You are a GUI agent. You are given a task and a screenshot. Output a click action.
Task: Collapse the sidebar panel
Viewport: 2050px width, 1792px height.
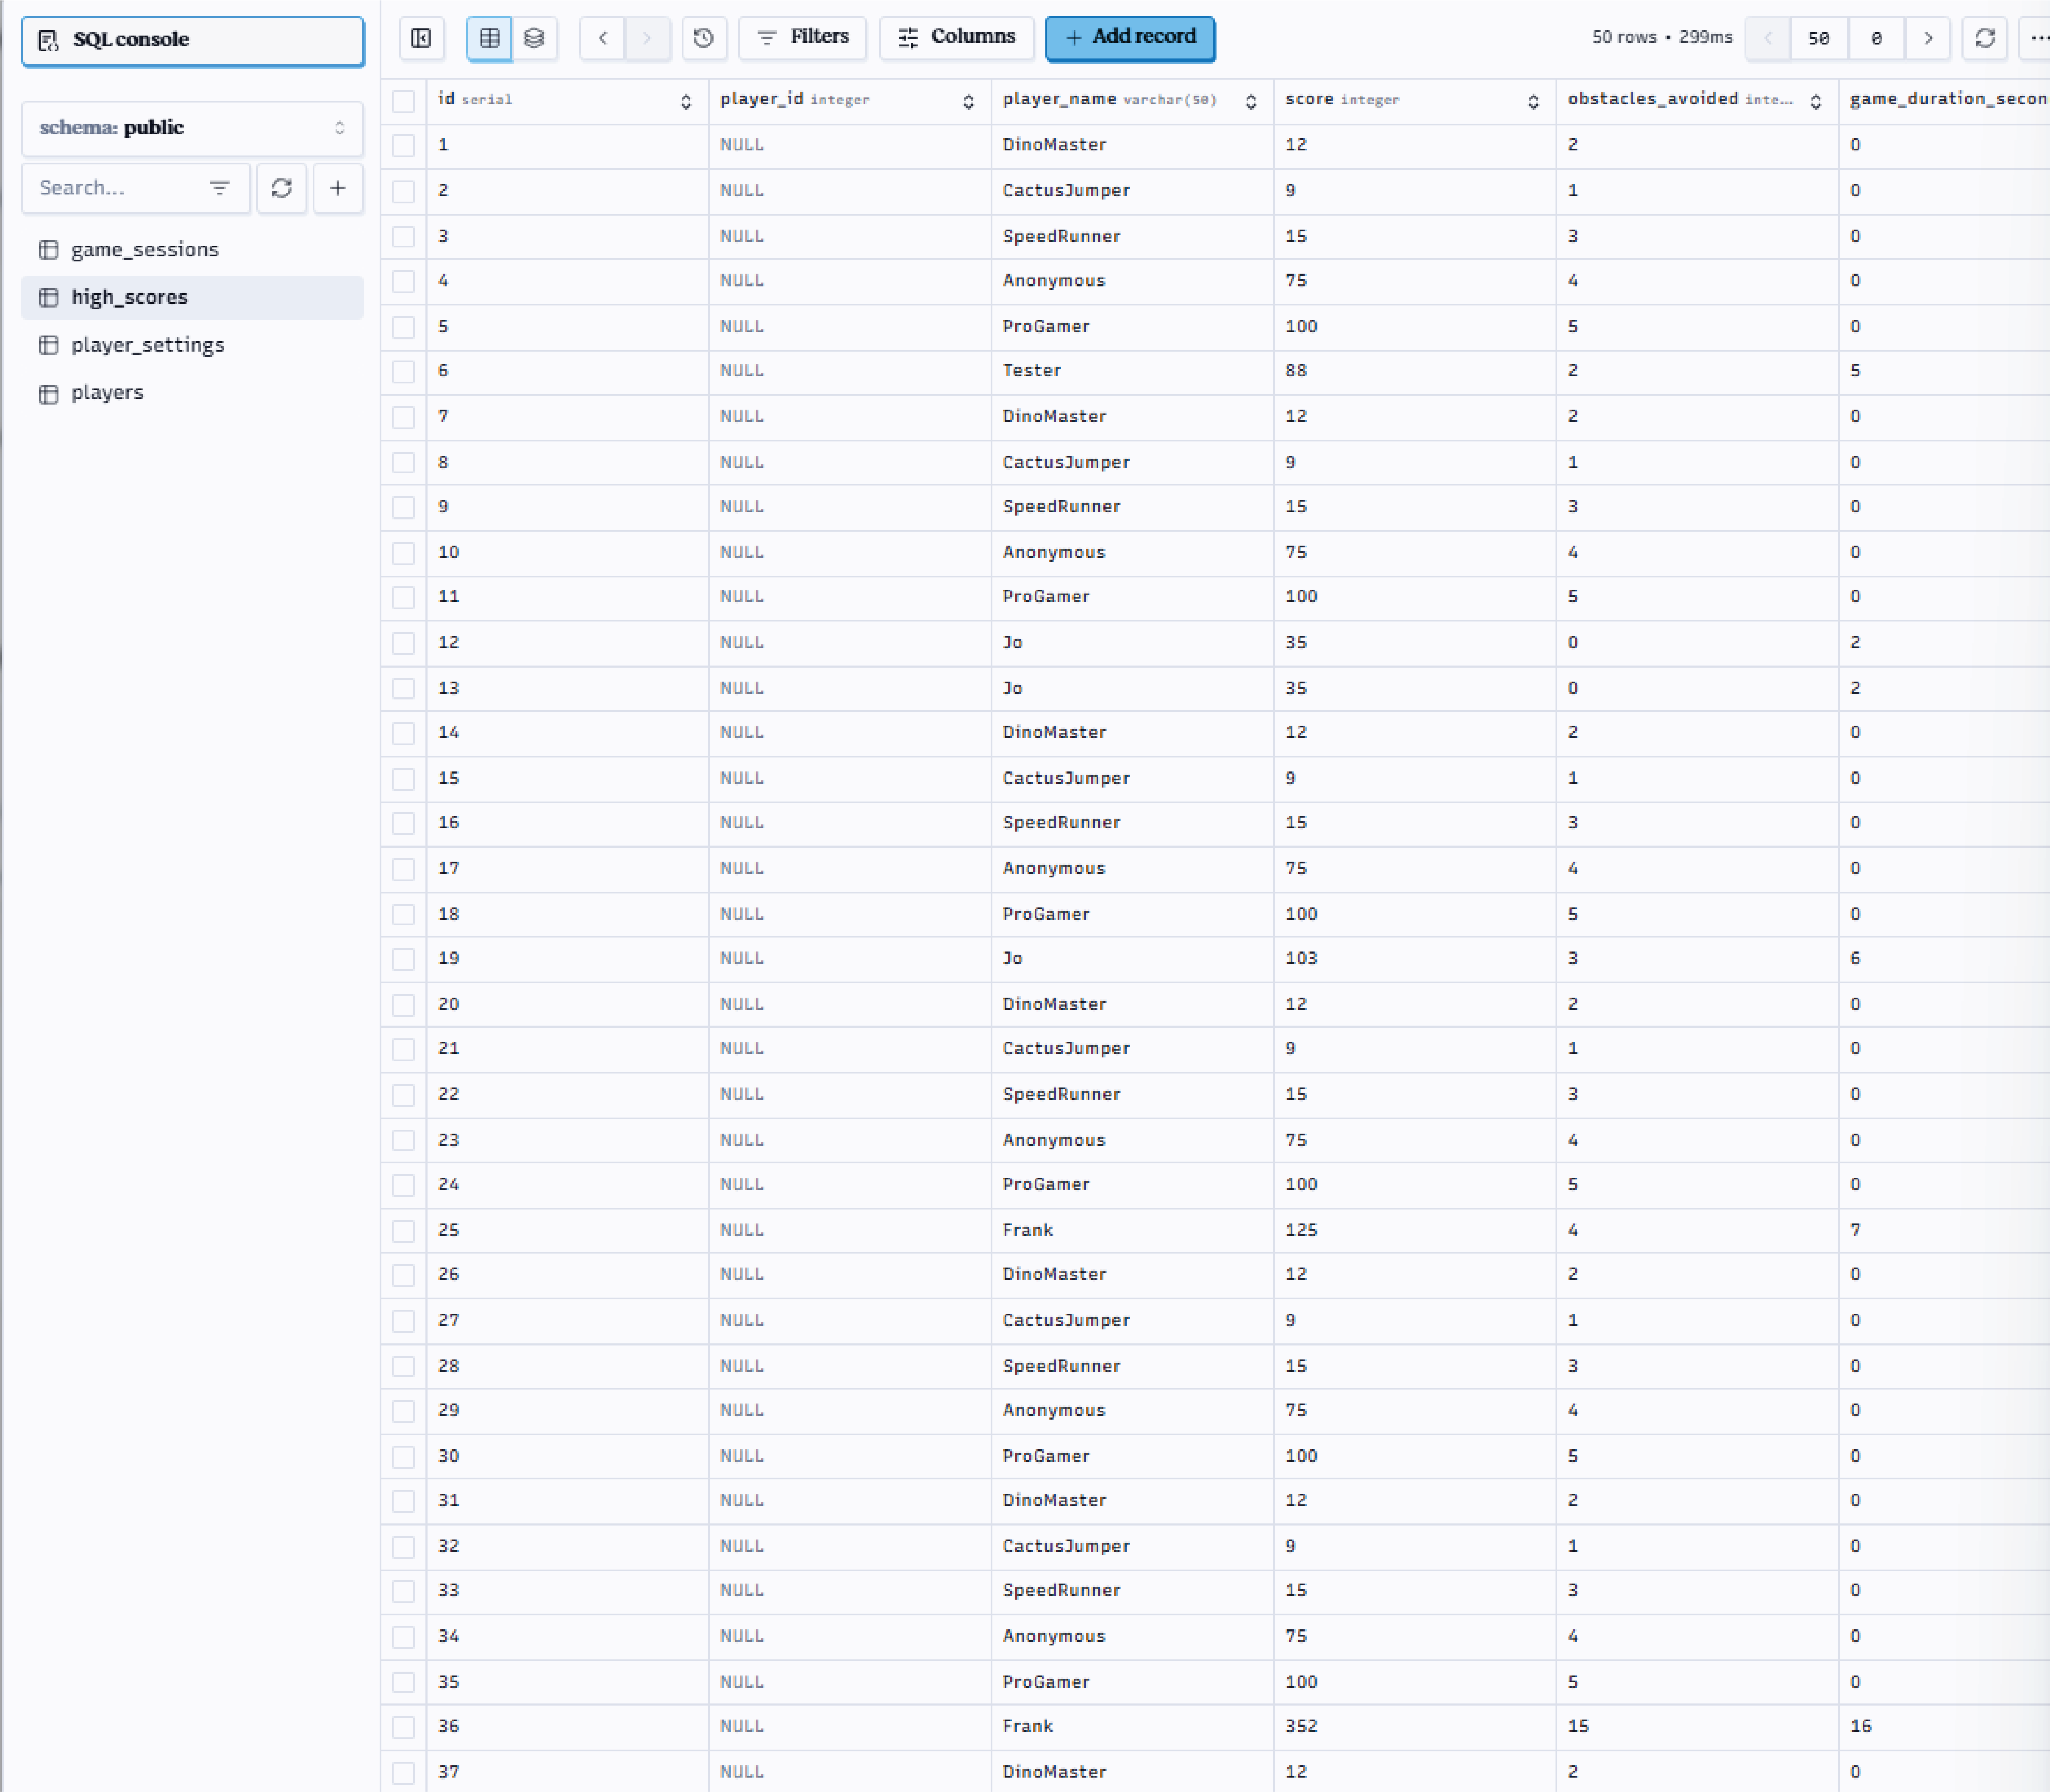tap(422, 38)
